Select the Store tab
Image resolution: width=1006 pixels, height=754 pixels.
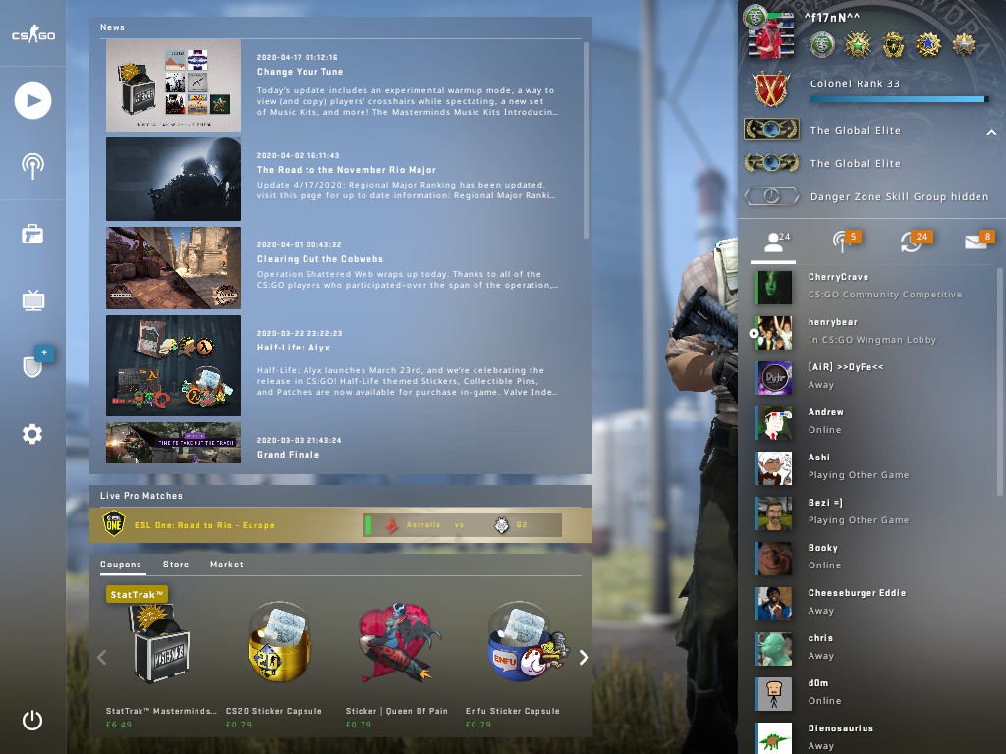tap(176, 565)
